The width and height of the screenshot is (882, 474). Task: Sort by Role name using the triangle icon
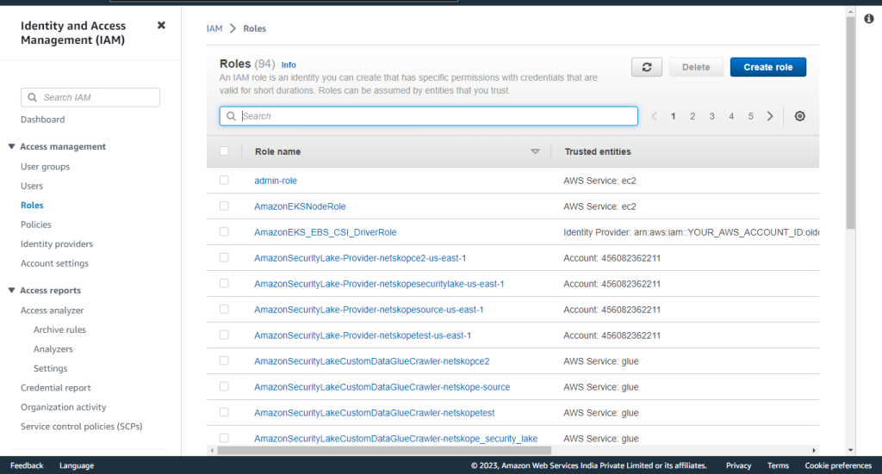tap(535, 151)
